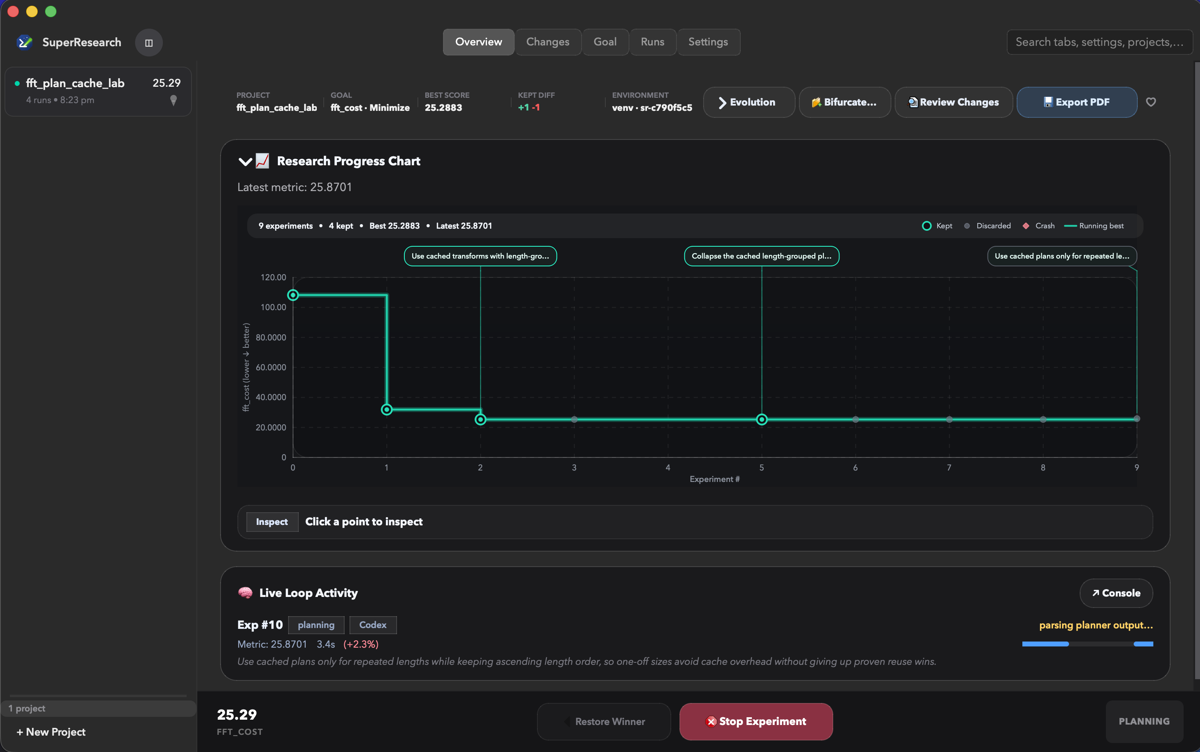Collapse the Research Progress Chart section
1200x752 pixels.
pyautogui.click(x=245, y=161)
